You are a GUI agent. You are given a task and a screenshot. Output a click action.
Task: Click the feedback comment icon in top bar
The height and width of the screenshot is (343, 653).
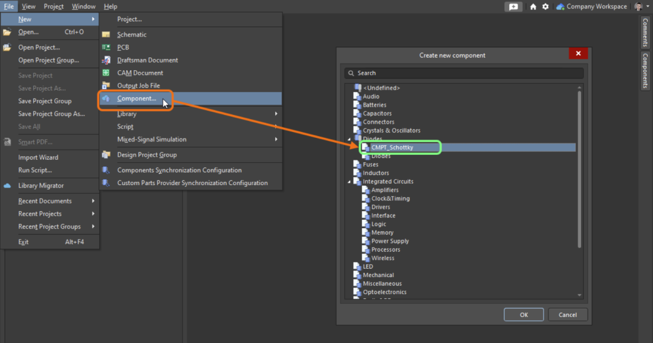coord(513,7)
